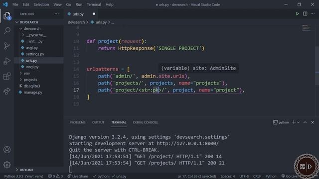319x179 pixels.
Task: Open launch profile dropdown next to plus
Action: coord(299,122)
